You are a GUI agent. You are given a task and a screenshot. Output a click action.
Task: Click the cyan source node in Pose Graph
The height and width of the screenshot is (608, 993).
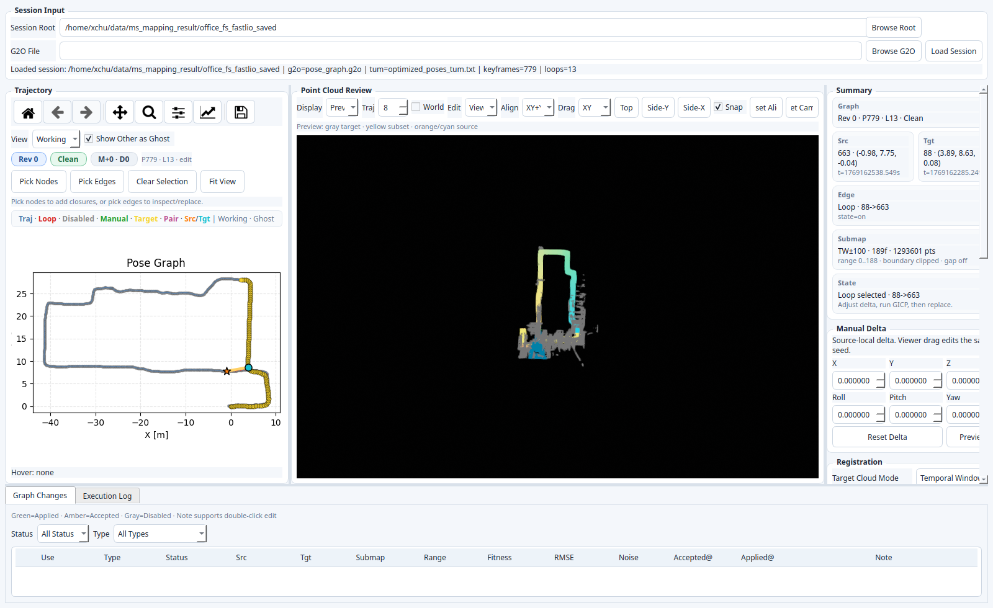(248, 368)
